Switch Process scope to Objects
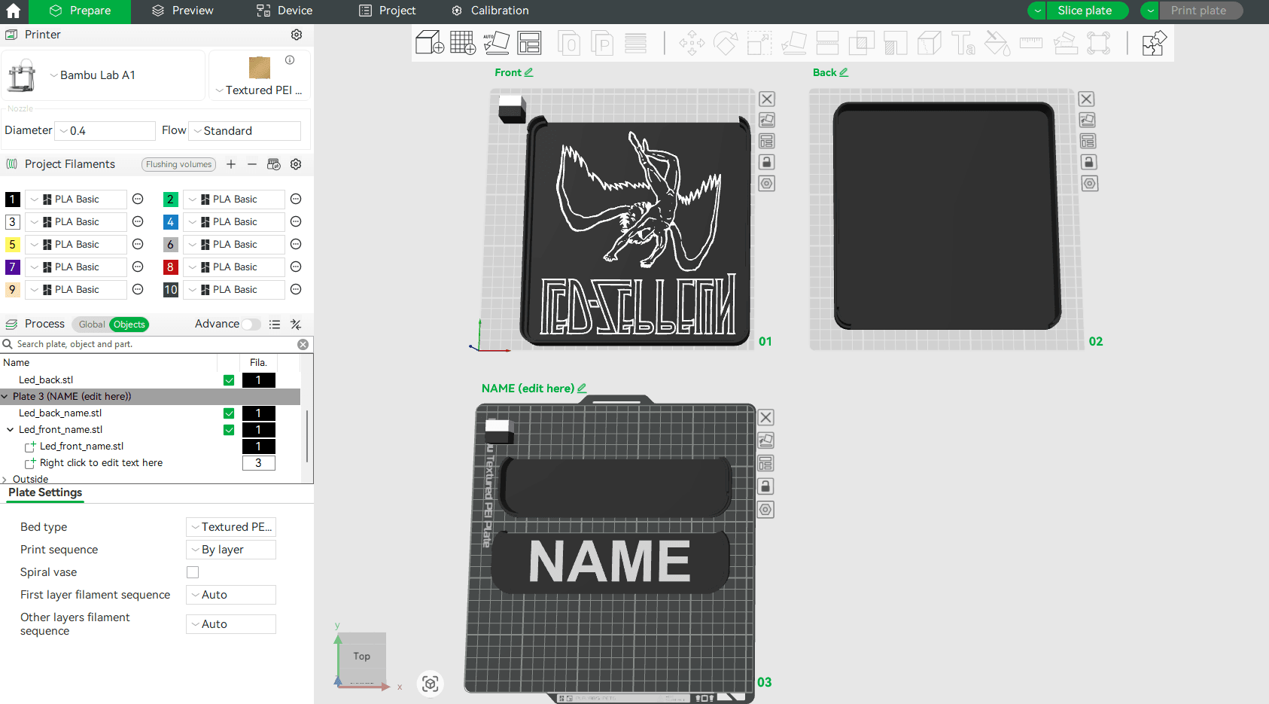This screenshot has height=704, width=1269. [129, 325]
